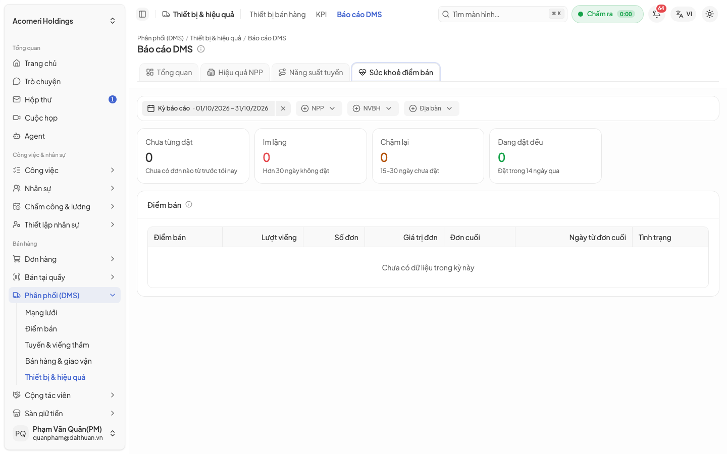Switch language with the VI translate button
The image size is (727, 454).
684,14
